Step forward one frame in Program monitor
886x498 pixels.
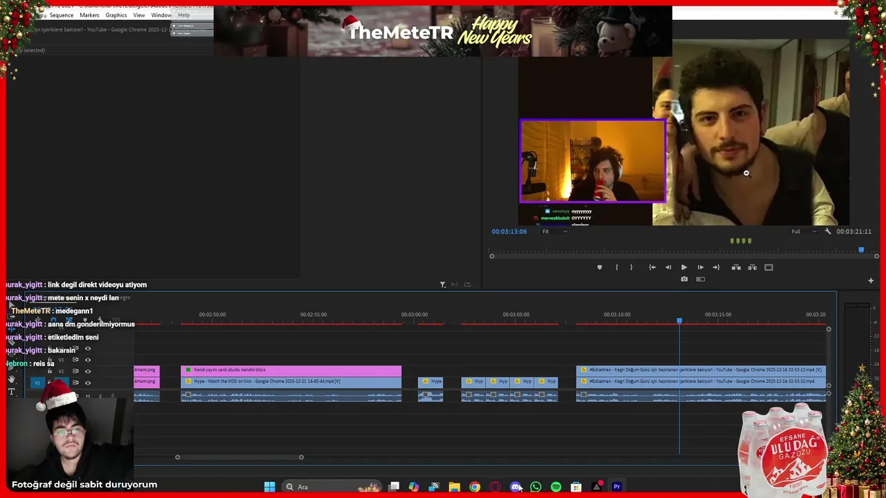pos(700,268)
